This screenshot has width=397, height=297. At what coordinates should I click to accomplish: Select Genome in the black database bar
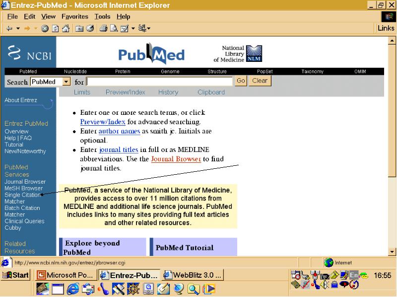click(x=170, y=71)
